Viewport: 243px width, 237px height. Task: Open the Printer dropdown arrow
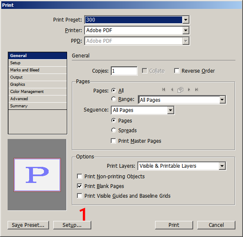pos(186,30)
